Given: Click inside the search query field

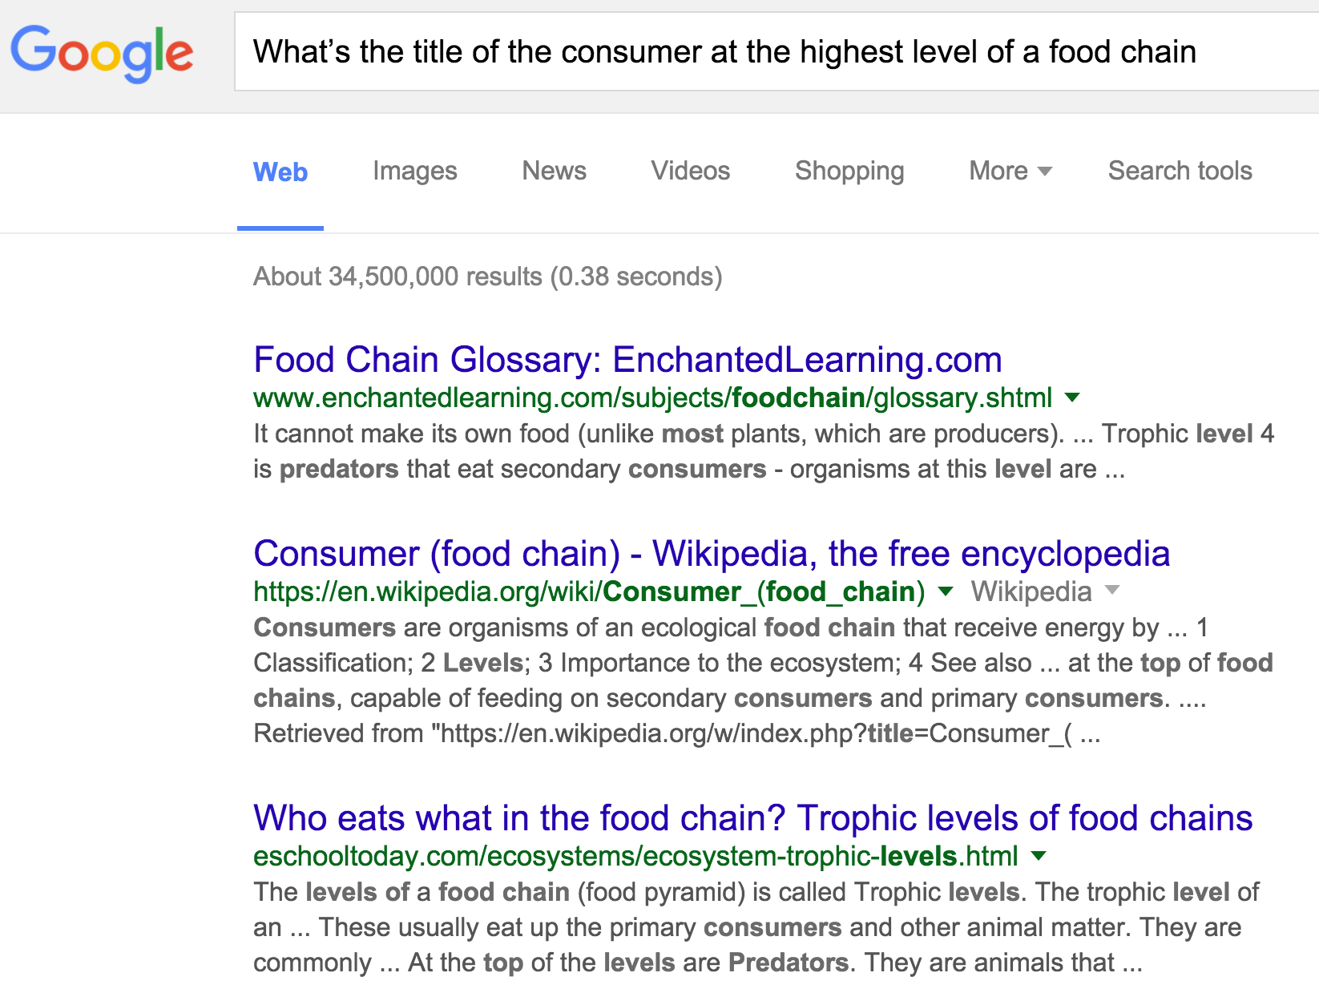Looking at the screenshot, I should point(721,51).
